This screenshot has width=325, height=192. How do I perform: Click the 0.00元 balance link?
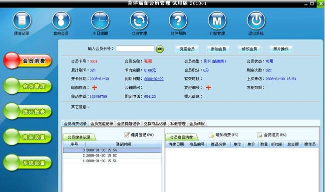pos(150,70)
